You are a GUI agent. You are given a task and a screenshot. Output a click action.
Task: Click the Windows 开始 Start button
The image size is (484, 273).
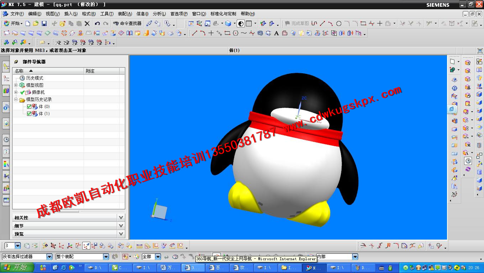(x=17, y=268)
